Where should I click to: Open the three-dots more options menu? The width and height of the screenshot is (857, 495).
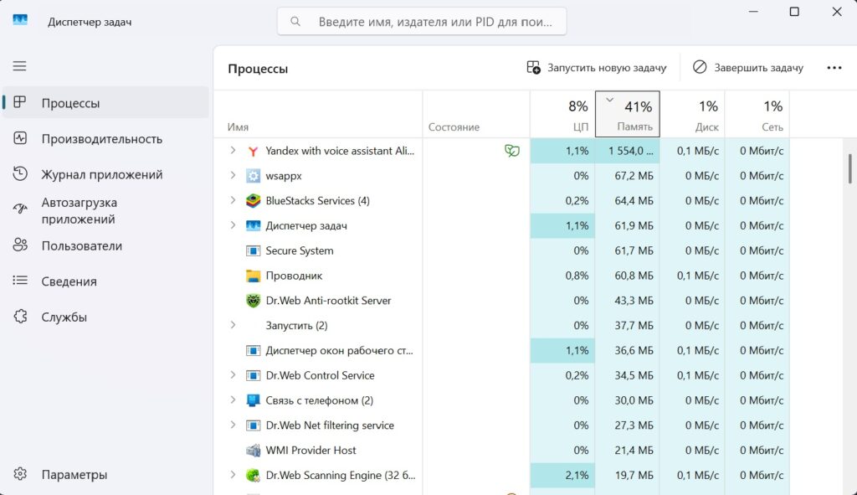834,67
